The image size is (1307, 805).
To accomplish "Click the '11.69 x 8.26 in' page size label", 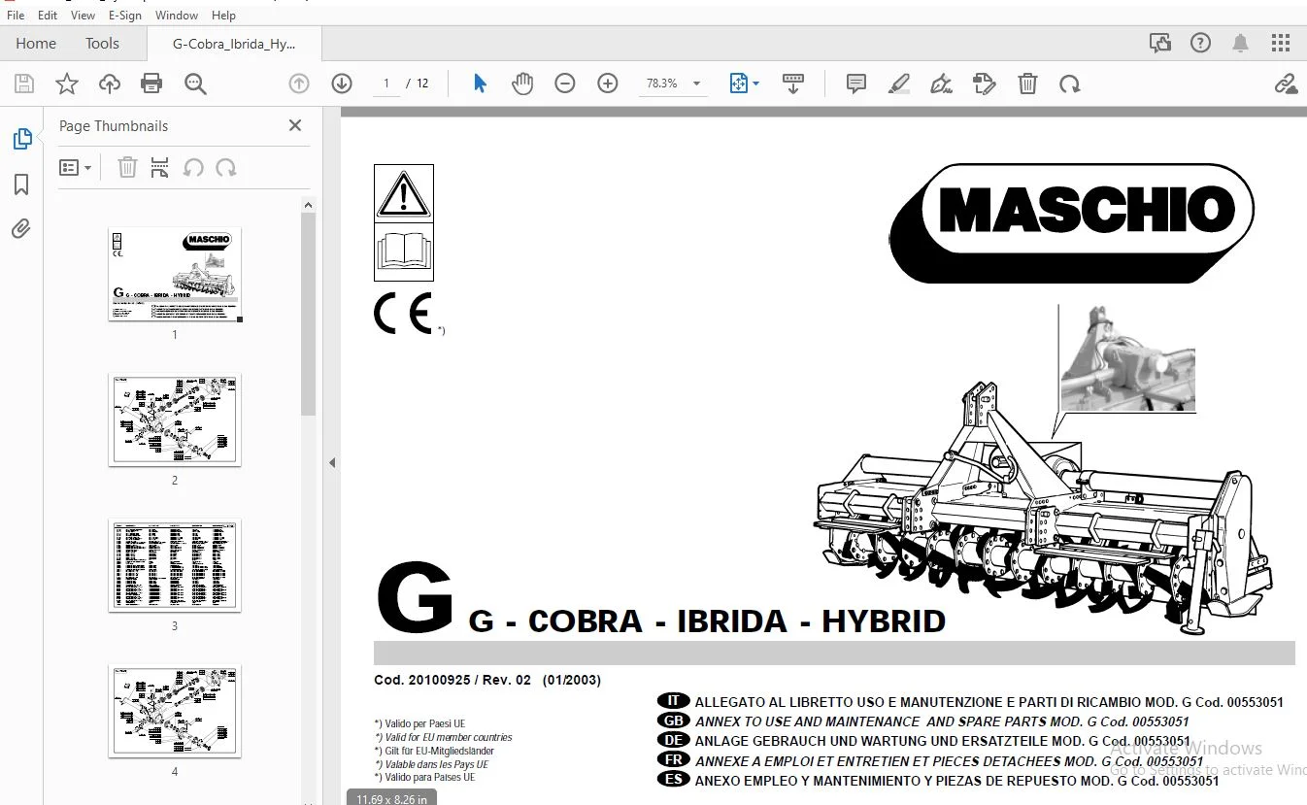I will coord(391,798).
